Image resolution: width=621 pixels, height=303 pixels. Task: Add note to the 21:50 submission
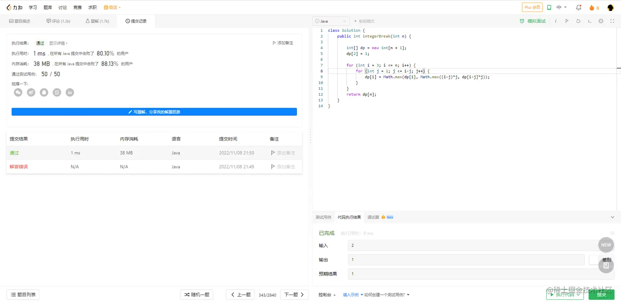point(283,153)
